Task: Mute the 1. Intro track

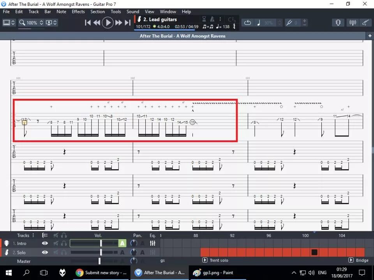Action: coord(56,243)
